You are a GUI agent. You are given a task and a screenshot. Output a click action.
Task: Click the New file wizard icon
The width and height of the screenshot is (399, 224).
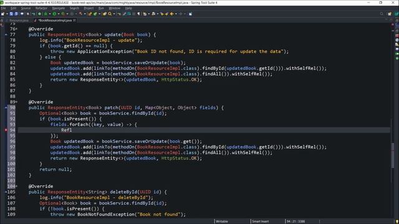2,14
